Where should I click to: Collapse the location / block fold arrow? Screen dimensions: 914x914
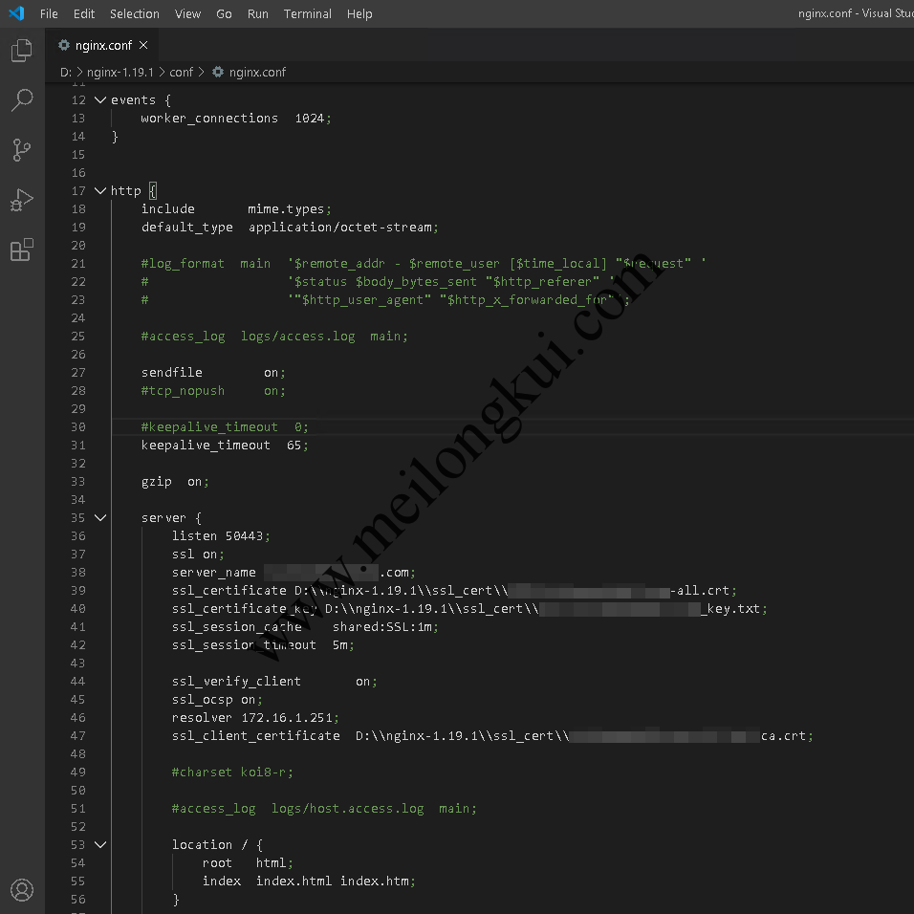click(x=100, y=844)
